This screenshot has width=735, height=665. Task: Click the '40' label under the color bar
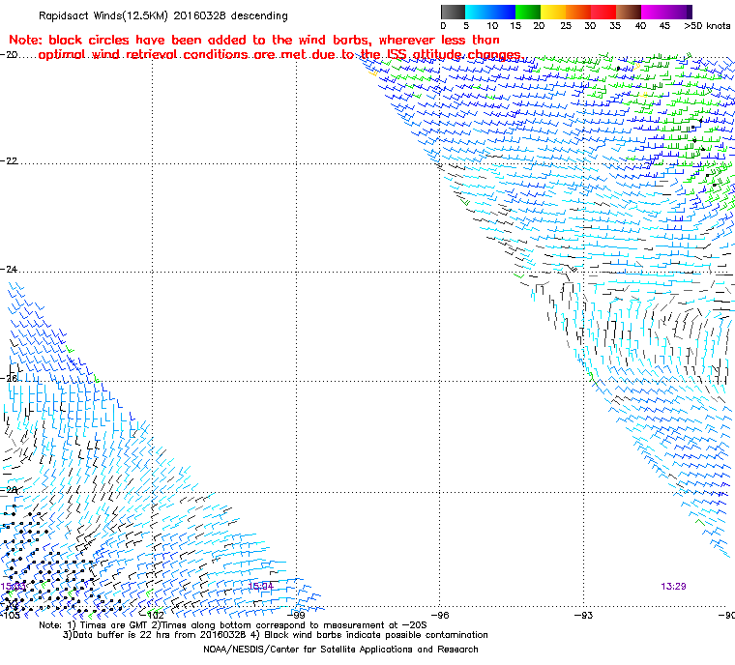tap(640, 26)
